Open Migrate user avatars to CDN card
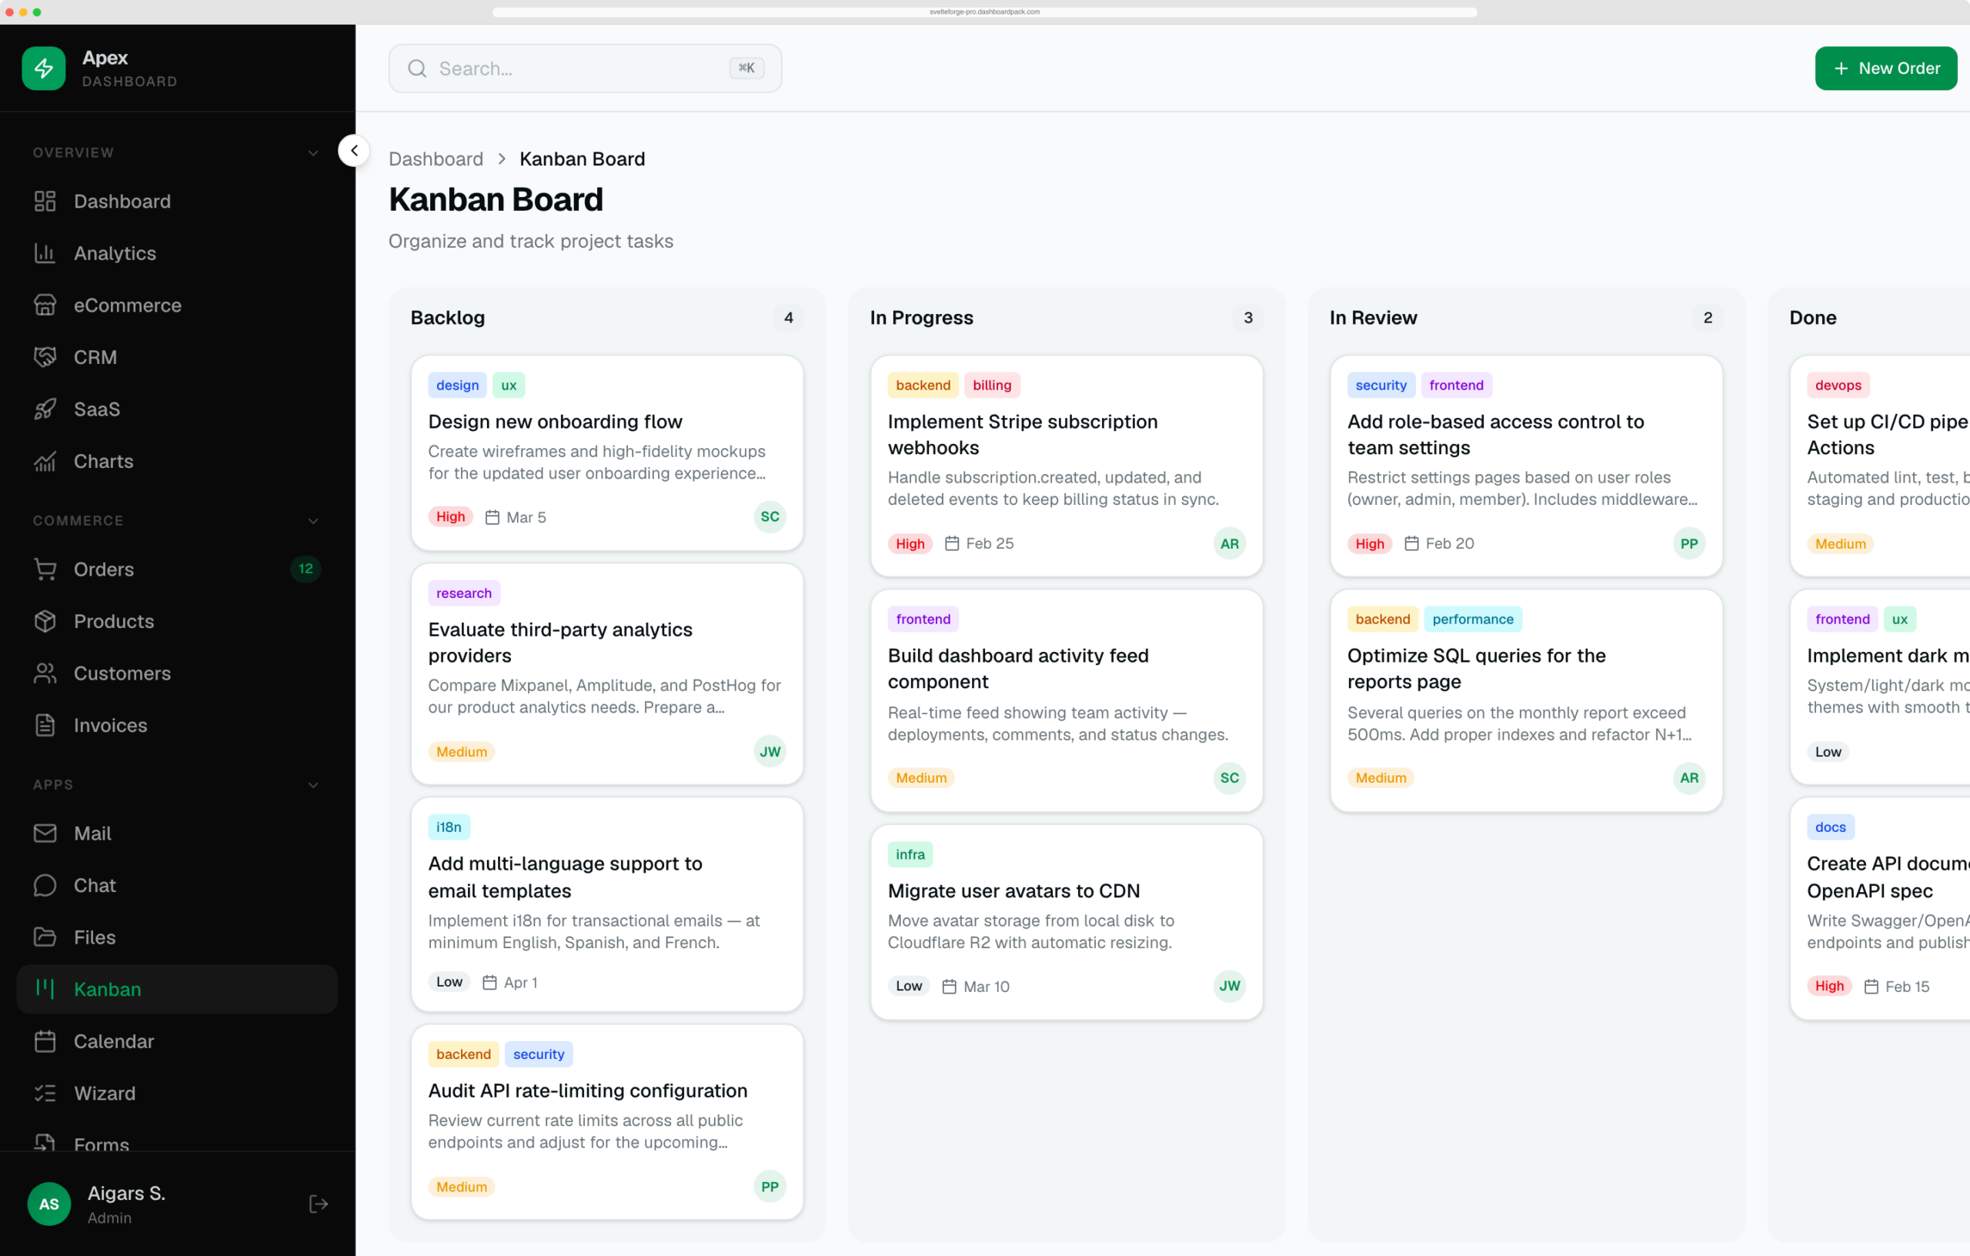 [x=1067, y=922]
